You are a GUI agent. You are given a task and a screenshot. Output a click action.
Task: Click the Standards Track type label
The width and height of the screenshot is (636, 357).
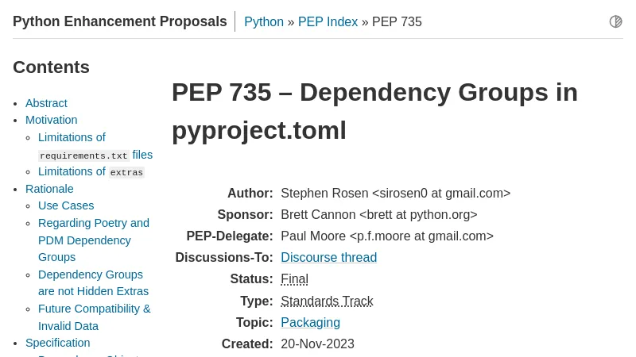click(327, 301)
